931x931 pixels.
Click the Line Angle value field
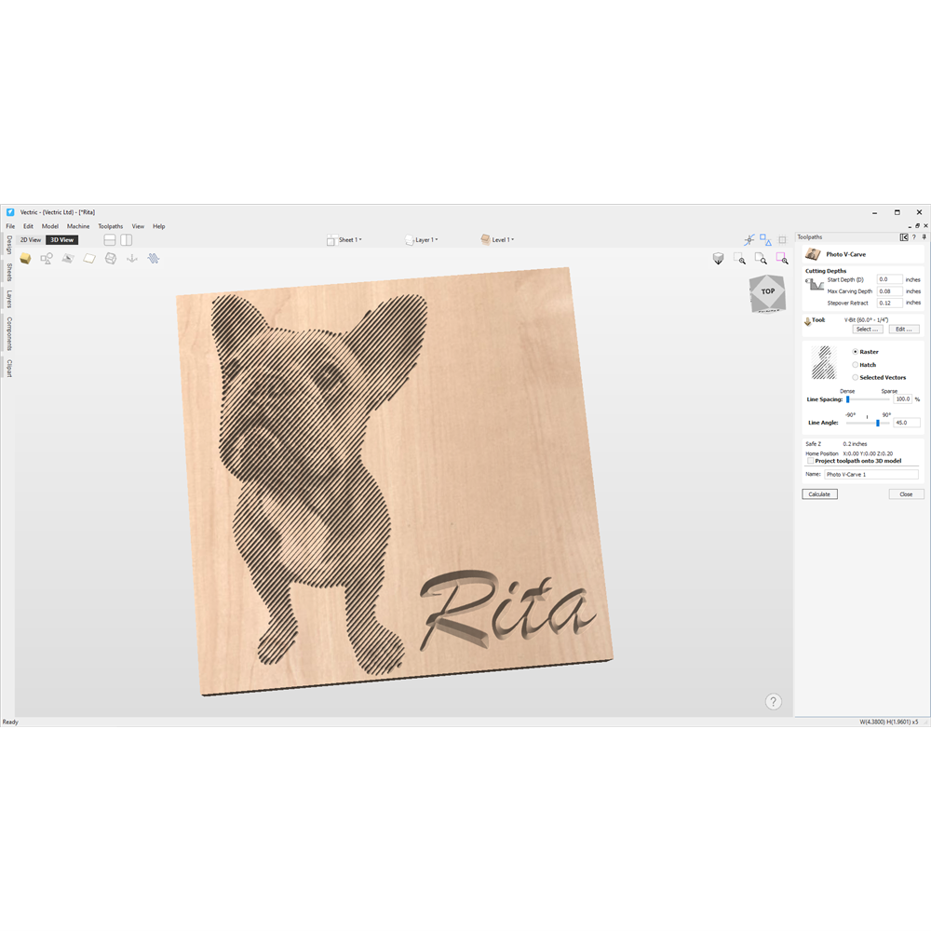click(907, 423)
